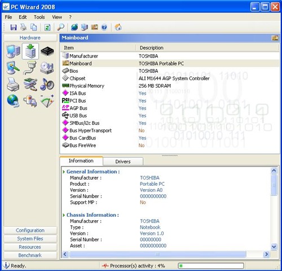Click the Hardware category button
The height and width of the screenshot is (271, 282).
coord(30,38)
